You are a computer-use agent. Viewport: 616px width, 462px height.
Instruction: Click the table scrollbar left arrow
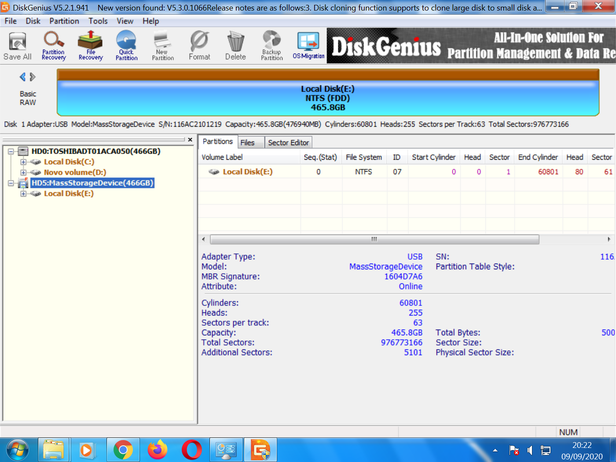coord(203,239)
